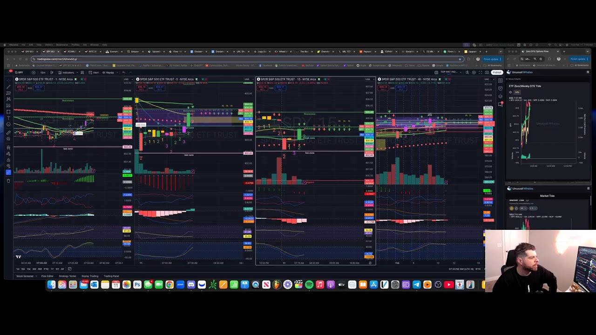Open Photoshop from the Dock
Screen dimensions: 596x335
coord(137,285)
